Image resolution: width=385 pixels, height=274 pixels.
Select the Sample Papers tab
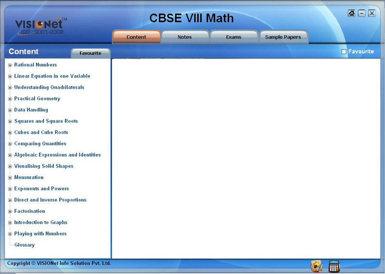(x=283, y=37)
